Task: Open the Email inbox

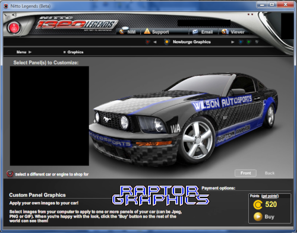Action: (x=203, y=32)
